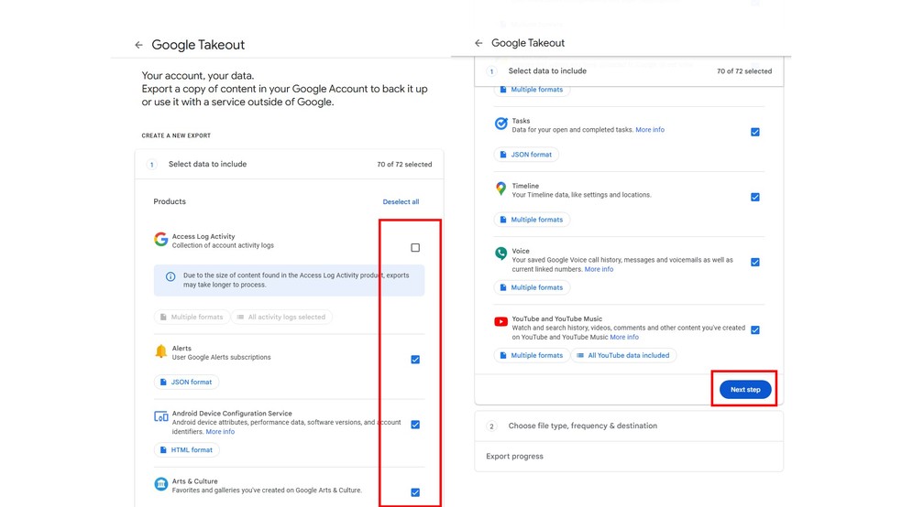Click the Alerts bell icon
This screenshot has height=507, width=902.
[x=161, y=351]
